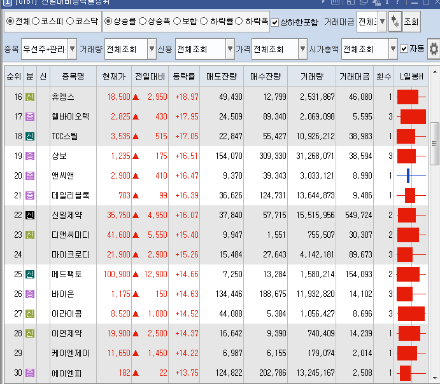
Task: Click the 신 badge for 휴켐스
Action: click(30, 97)
